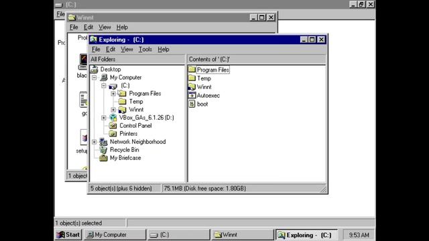
Task: Select My Briefcase text in the tree
Action: click(x=125, y=158)
